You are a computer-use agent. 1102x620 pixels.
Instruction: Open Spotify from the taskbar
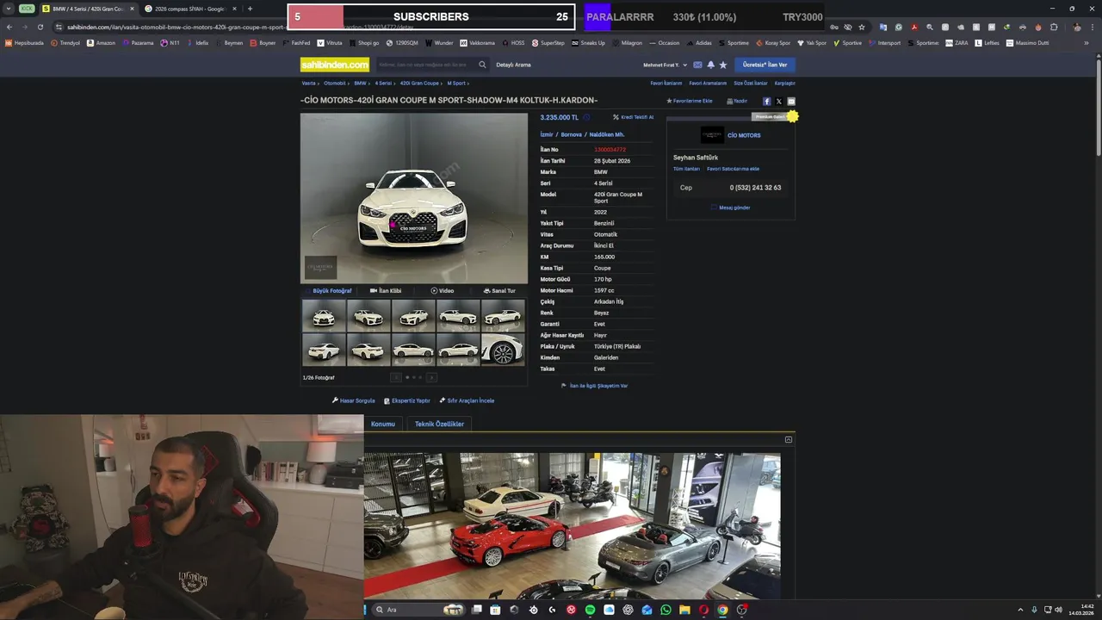click(590, 610)
